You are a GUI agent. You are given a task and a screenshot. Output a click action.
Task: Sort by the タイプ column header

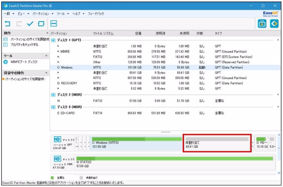(x=218, y=34)
